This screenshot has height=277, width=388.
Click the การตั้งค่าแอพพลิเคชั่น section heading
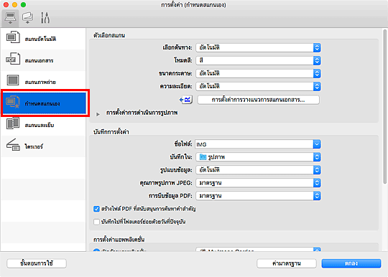119,239
